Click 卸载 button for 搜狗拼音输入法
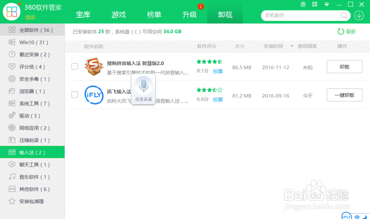 [344, 67]
